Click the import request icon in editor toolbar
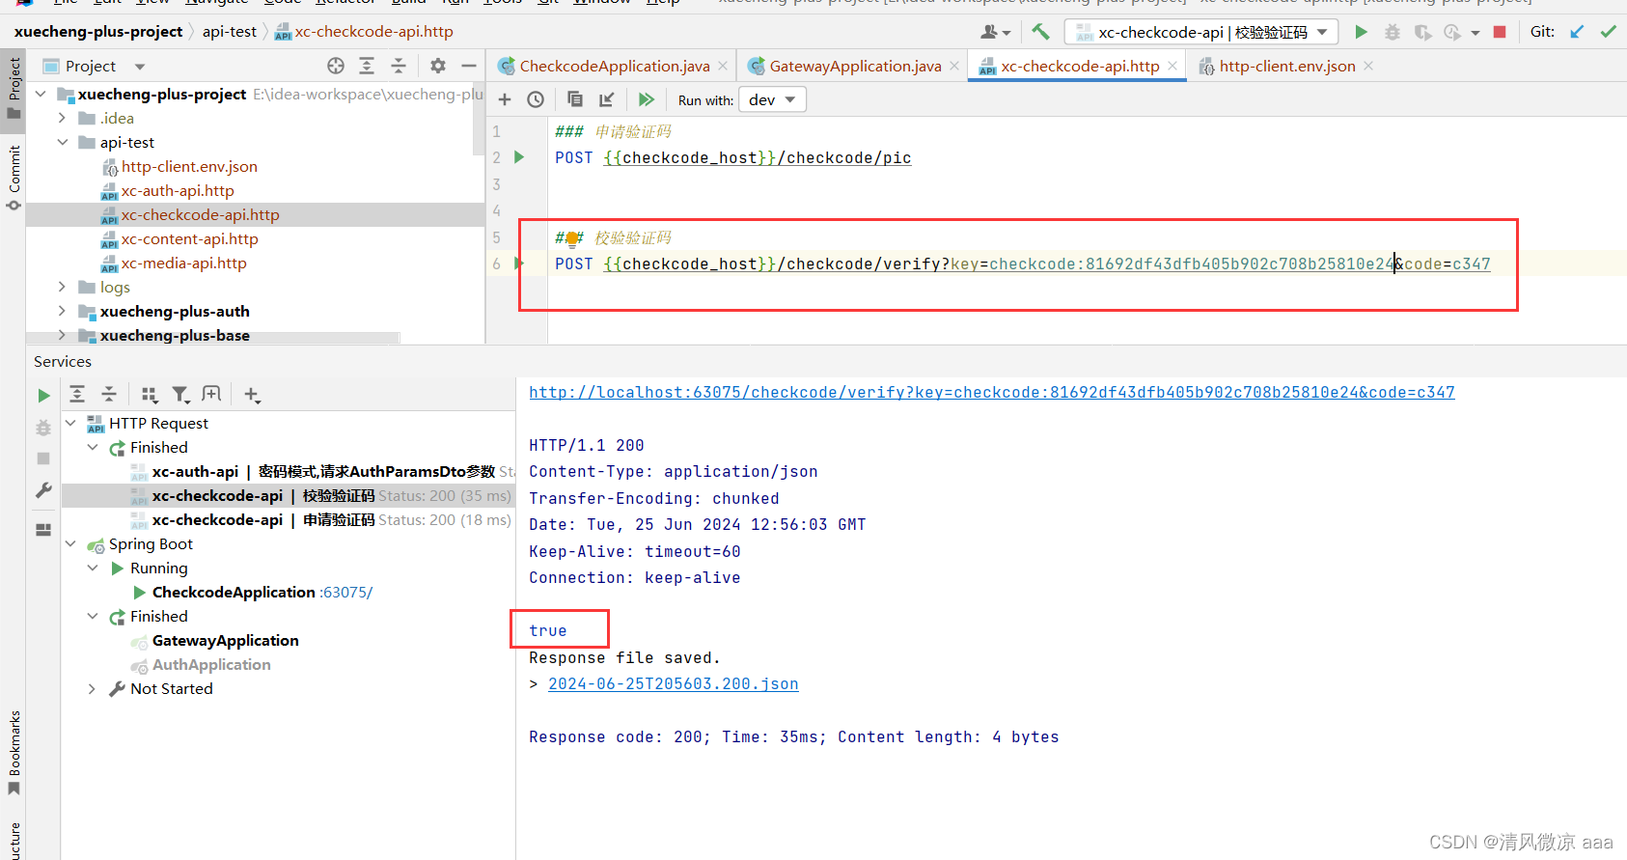 click(x=607, y=99)
